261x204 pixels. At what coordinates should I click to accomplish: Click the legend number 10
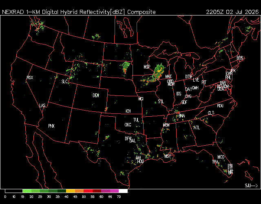tap(14, 197)
